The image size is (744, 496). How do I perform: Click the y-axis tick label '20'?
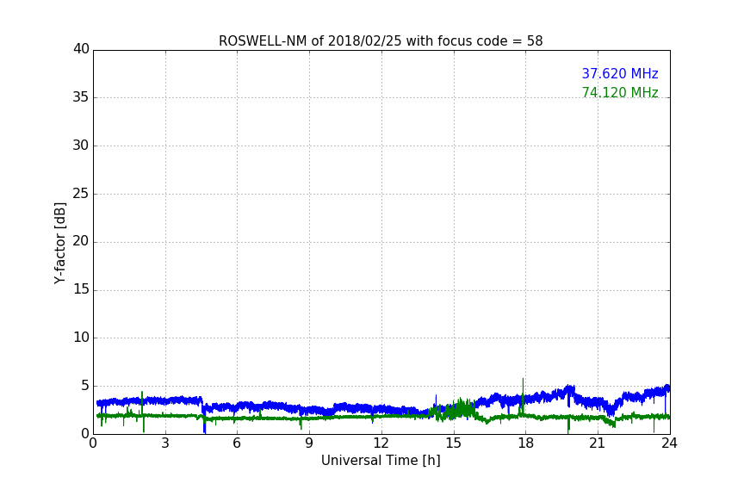pos(81,241)
